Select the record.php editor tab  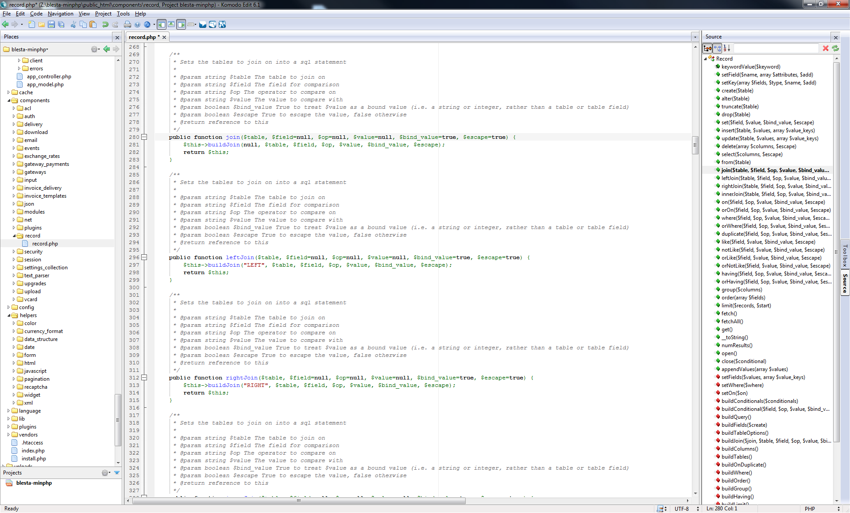coord(143,37)
